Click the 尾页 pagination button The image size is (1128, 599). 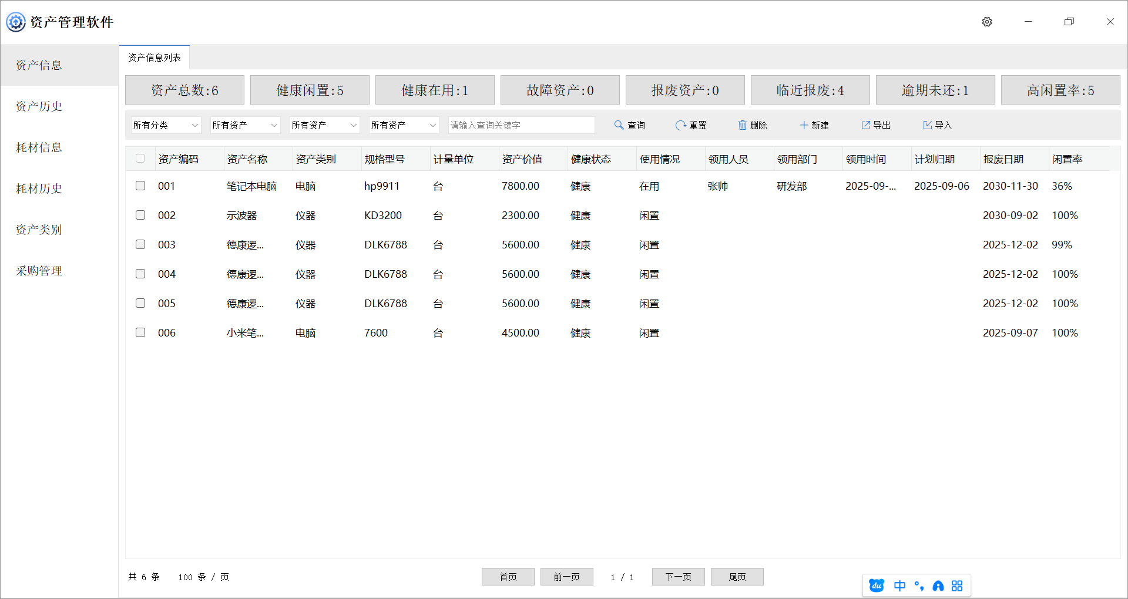point(737,576)
